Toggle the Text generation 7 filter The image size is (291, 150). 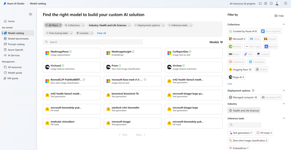pos(240,133)
